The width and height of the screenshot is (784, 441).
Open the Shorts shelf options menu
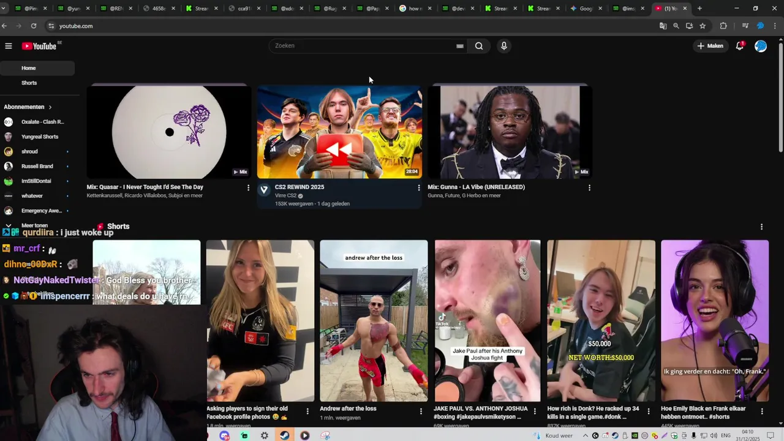coord(761,227)
